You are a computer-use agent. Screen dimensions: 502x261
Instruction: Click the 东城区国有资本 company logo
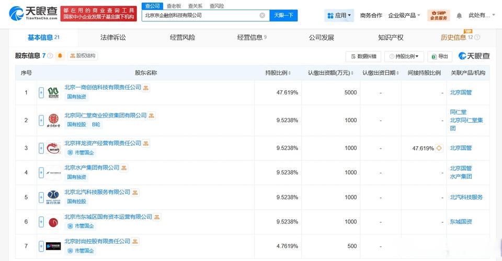coord(53,222)
